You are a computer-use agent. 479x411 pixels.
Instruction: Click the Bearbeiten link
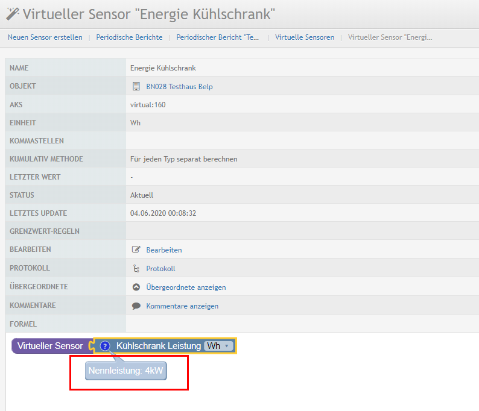point(164,250)
